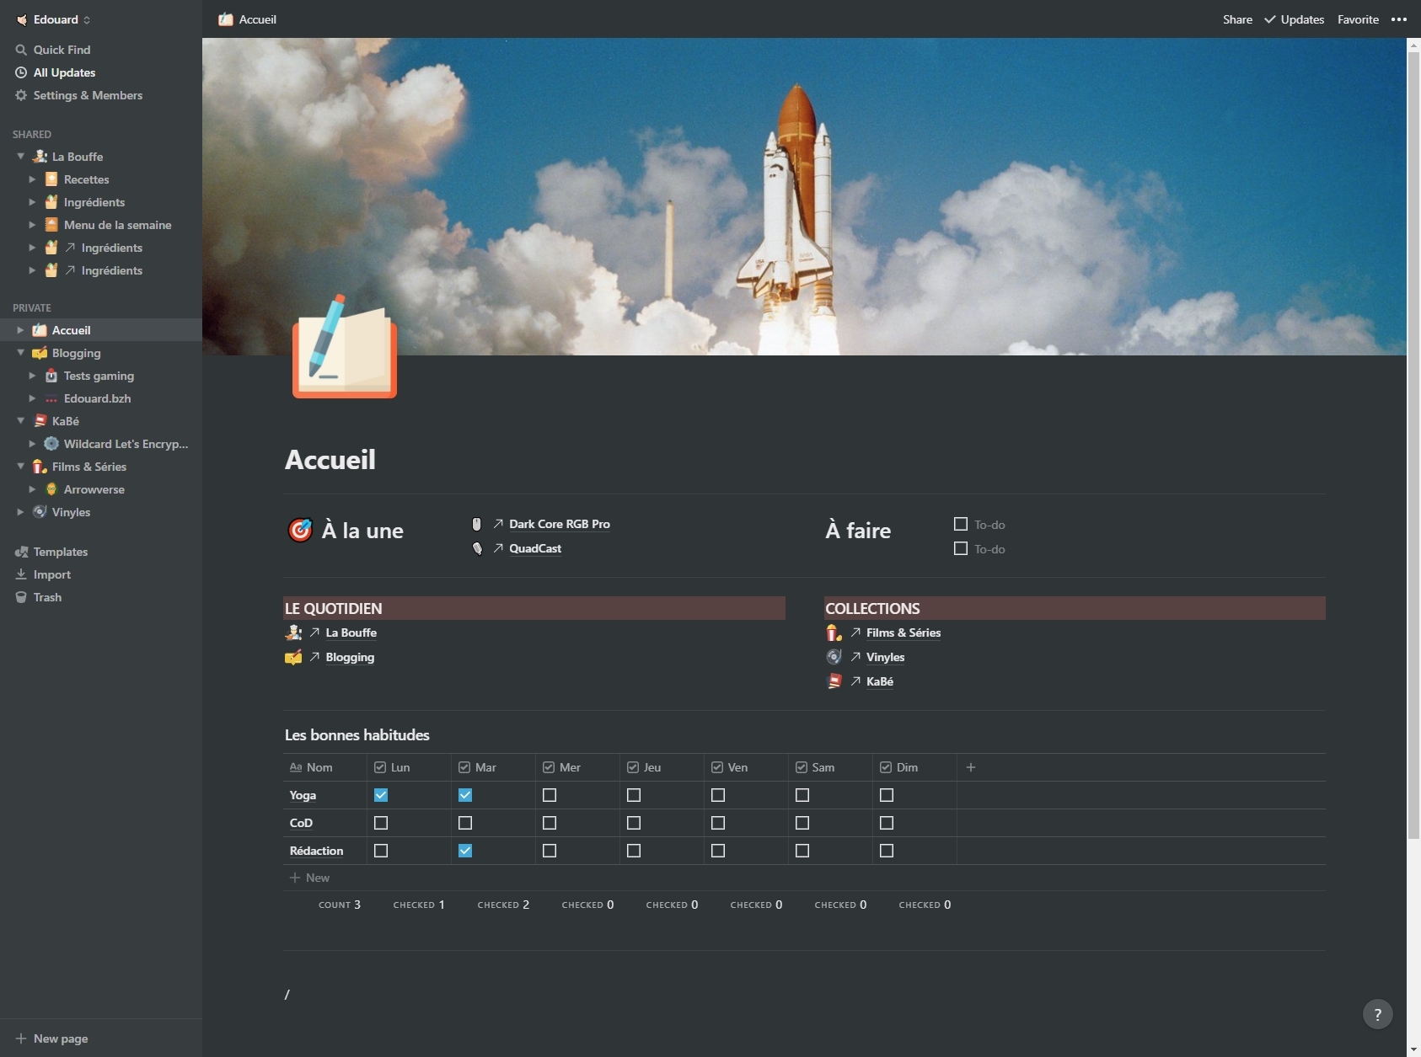Viewport: 1421px width, 1057px height.
Task: Click the help question mark button
Action: (x=1378, y=1014)
